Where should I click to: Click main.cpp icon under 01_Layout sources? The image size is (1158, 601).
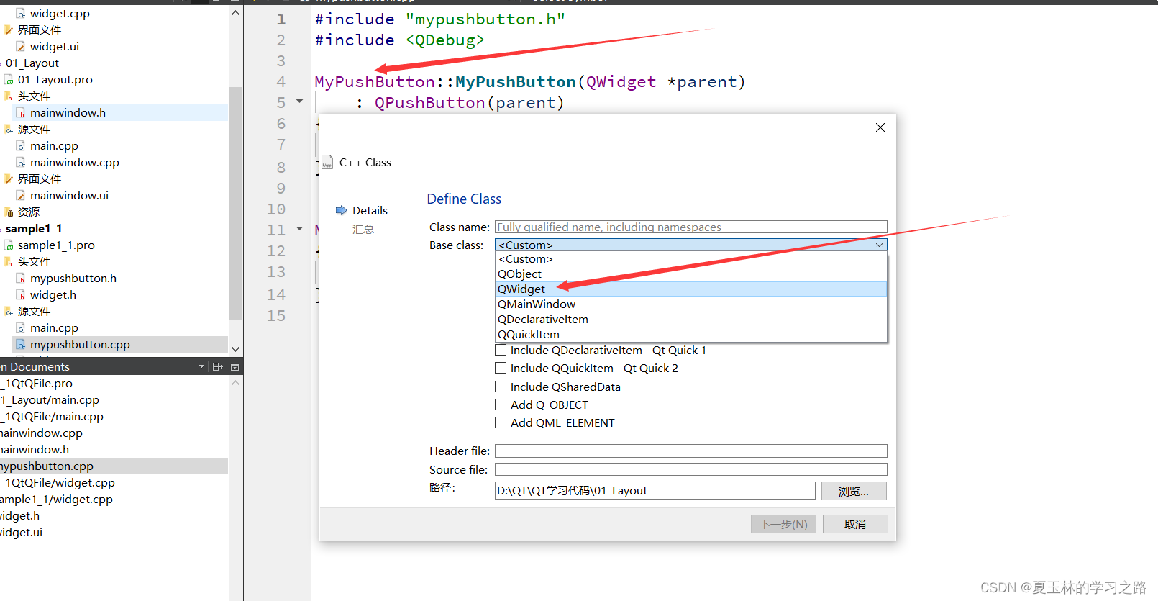pyautogui.click(x=21, y=146)
